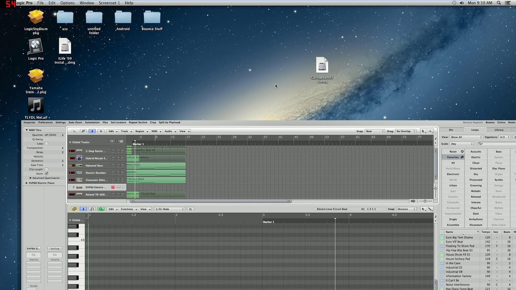Record-enable the Electric Slumber track
This screenshot has height=290, width=516.
click(113, 173)
